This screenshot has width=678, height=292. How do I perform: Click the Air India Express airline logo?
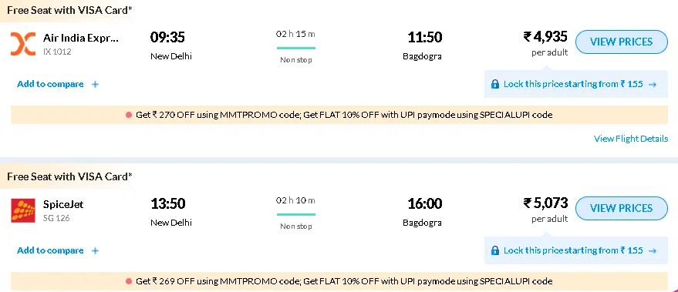tap(23, 44)
